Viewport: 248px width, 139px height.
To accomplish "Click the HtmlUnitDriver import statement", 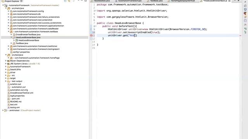I will tap(132, 11).
